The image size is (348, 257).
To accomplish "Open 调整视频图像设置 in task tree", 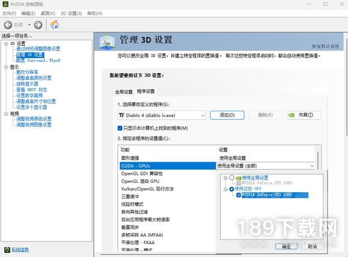I will click(34, 125).
